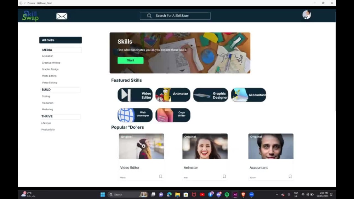354x199 pixels.
Task: Open the Marketing category
Action: coord(47,109)
